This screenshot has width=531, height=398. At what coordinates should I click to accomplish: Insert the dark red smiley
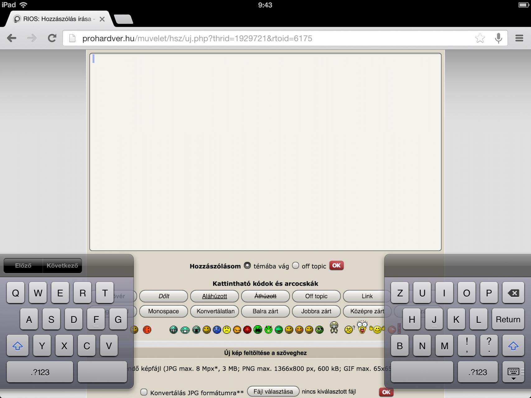tap(247, 330)
